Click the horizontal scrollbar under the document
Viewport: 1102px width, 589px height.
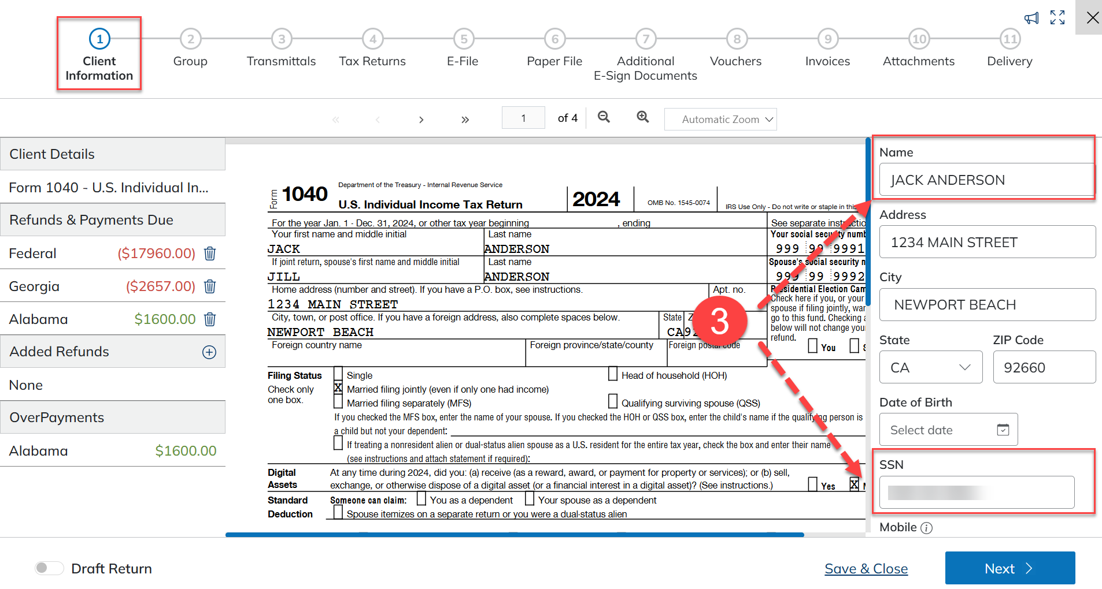pos(514,535)
